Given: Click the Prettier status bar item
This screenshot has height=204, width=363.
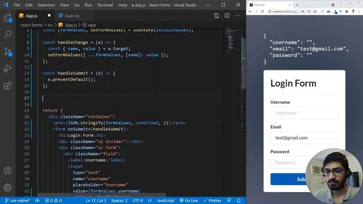Looking at the screenshot, I should (x=212, y=201).
